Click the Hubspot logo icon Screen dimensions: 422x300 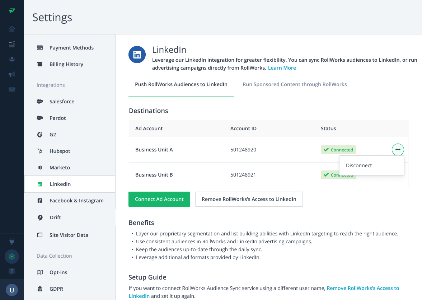point(40,151)
